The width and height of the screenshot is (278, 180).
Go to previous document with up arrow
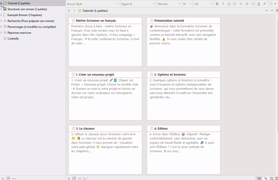click(x=267, y=11)
